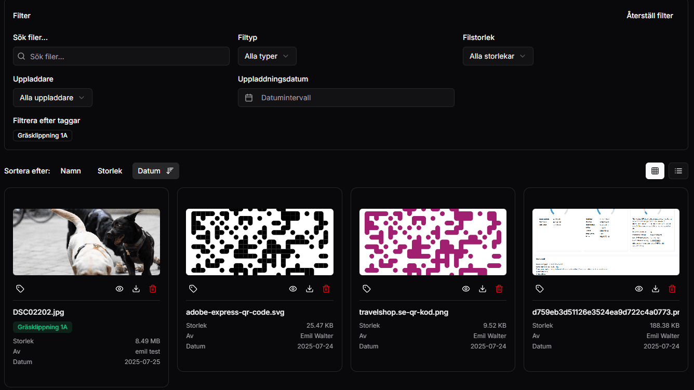Viewport: 694px width, 390px height.
Task: Open the black QR code thumbnail
Action: tap(260, 242)
